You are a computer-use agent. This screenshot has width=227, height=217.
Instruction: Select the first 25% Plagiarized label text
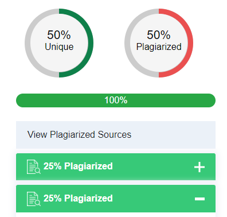[78, 166]
